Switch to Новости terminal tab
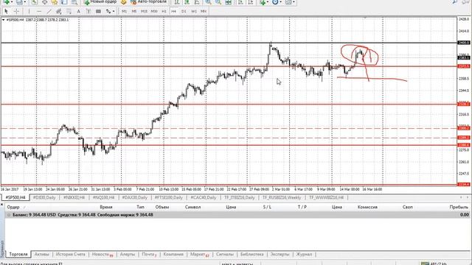Image resolution: width=472 pixels, height=265 pixels. [103, 254]
